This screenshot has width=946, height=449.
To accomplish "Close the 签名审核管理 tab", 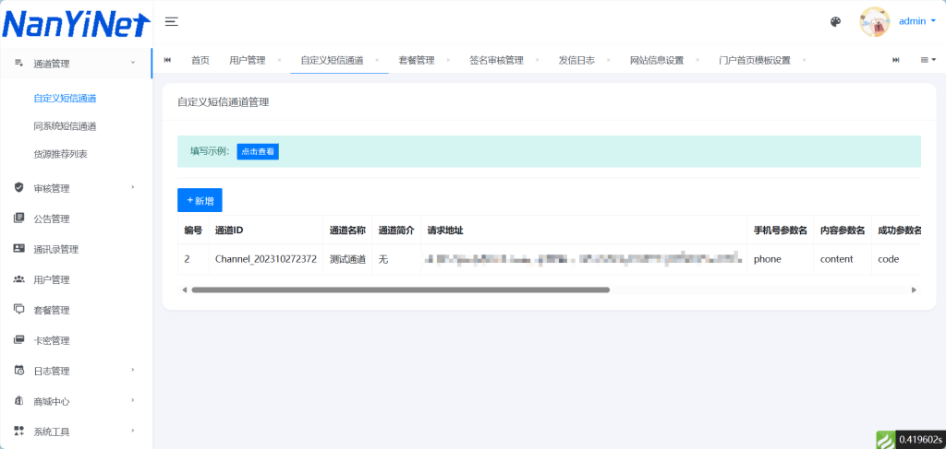I will [537, 60].
